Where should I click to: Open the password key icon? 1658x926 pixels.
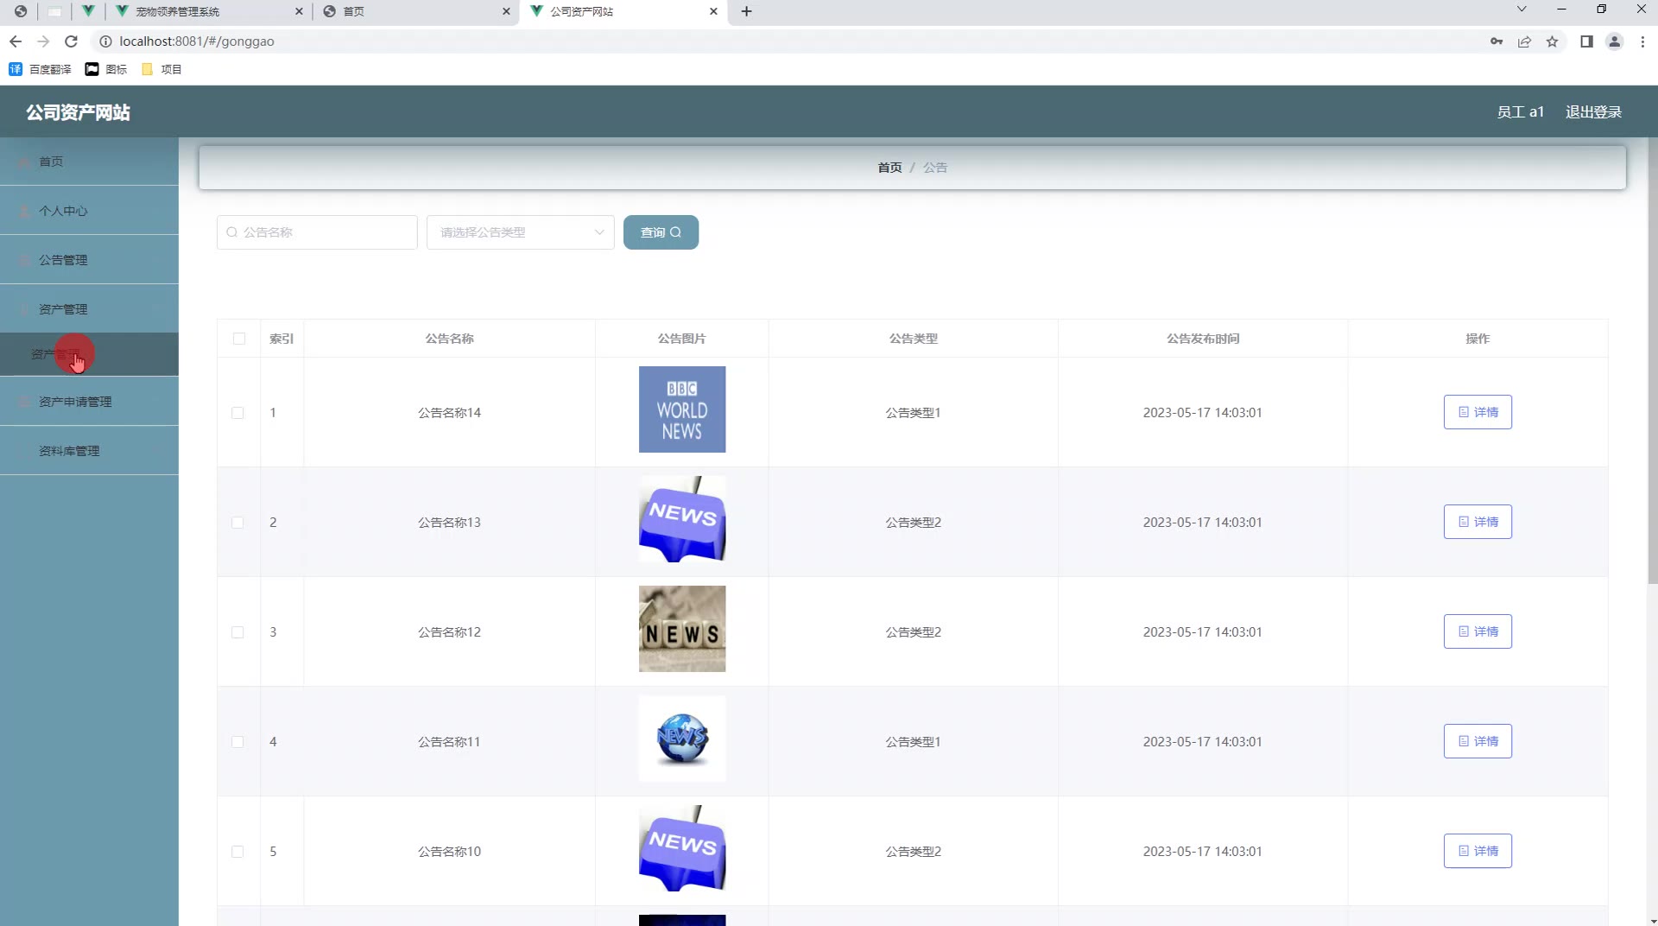1497,41
